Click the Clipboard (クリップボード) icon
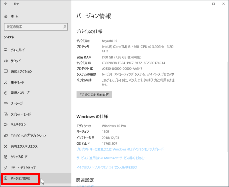229x187 pixels. (6, 157)
